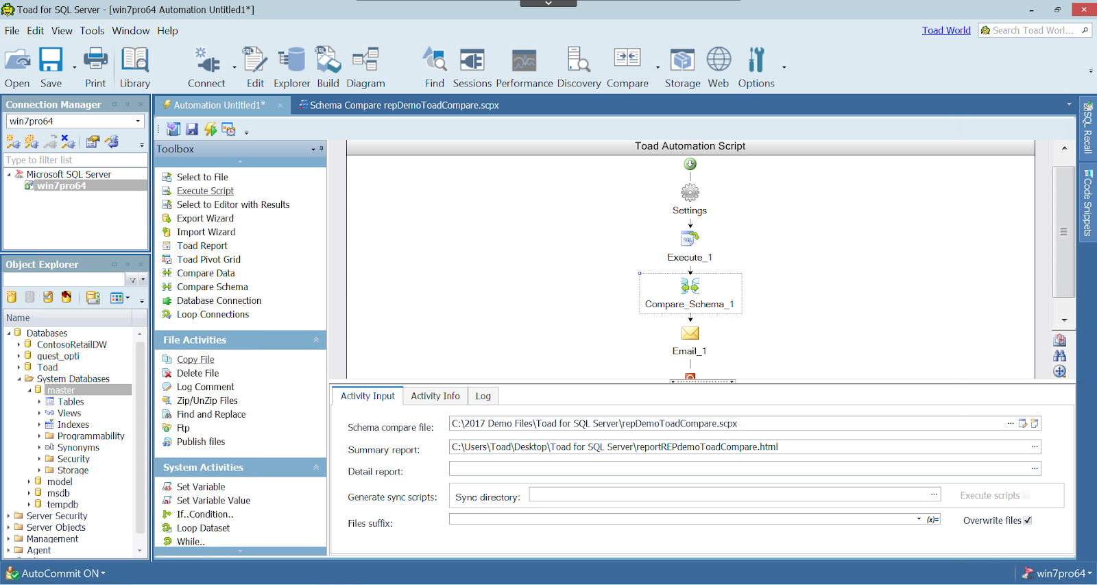This screenshot has height=585, width=1097.
Task: Expand the Tables node under master
Action: (39, 402)
